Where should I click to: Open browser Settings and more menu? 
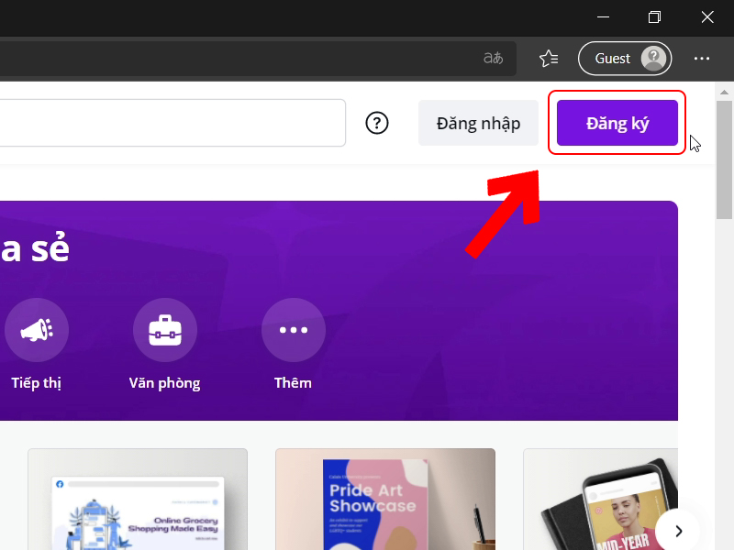click(x=702, y=59)
